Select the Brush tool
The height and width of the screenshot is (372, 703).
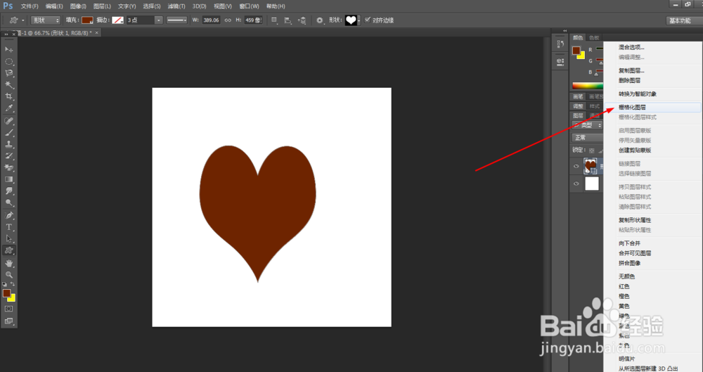pyautogui.click(x=9, y=133)
